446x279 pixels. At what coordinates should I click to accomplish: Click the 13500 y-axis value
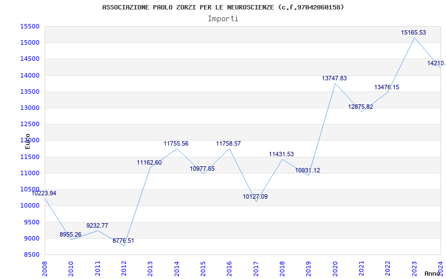point(30,92)
